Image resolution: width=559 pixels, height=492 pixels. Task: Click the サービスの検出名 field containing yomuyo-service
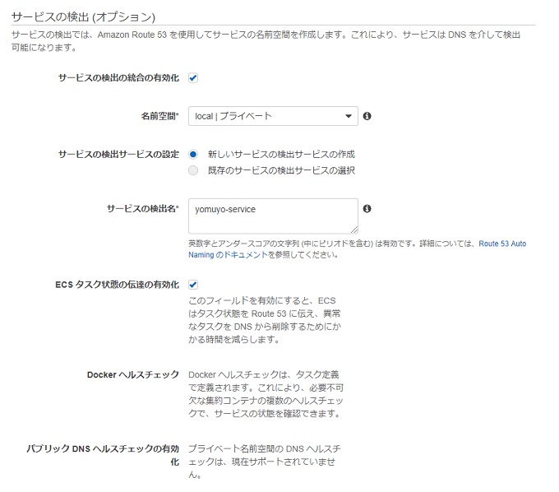273,216
